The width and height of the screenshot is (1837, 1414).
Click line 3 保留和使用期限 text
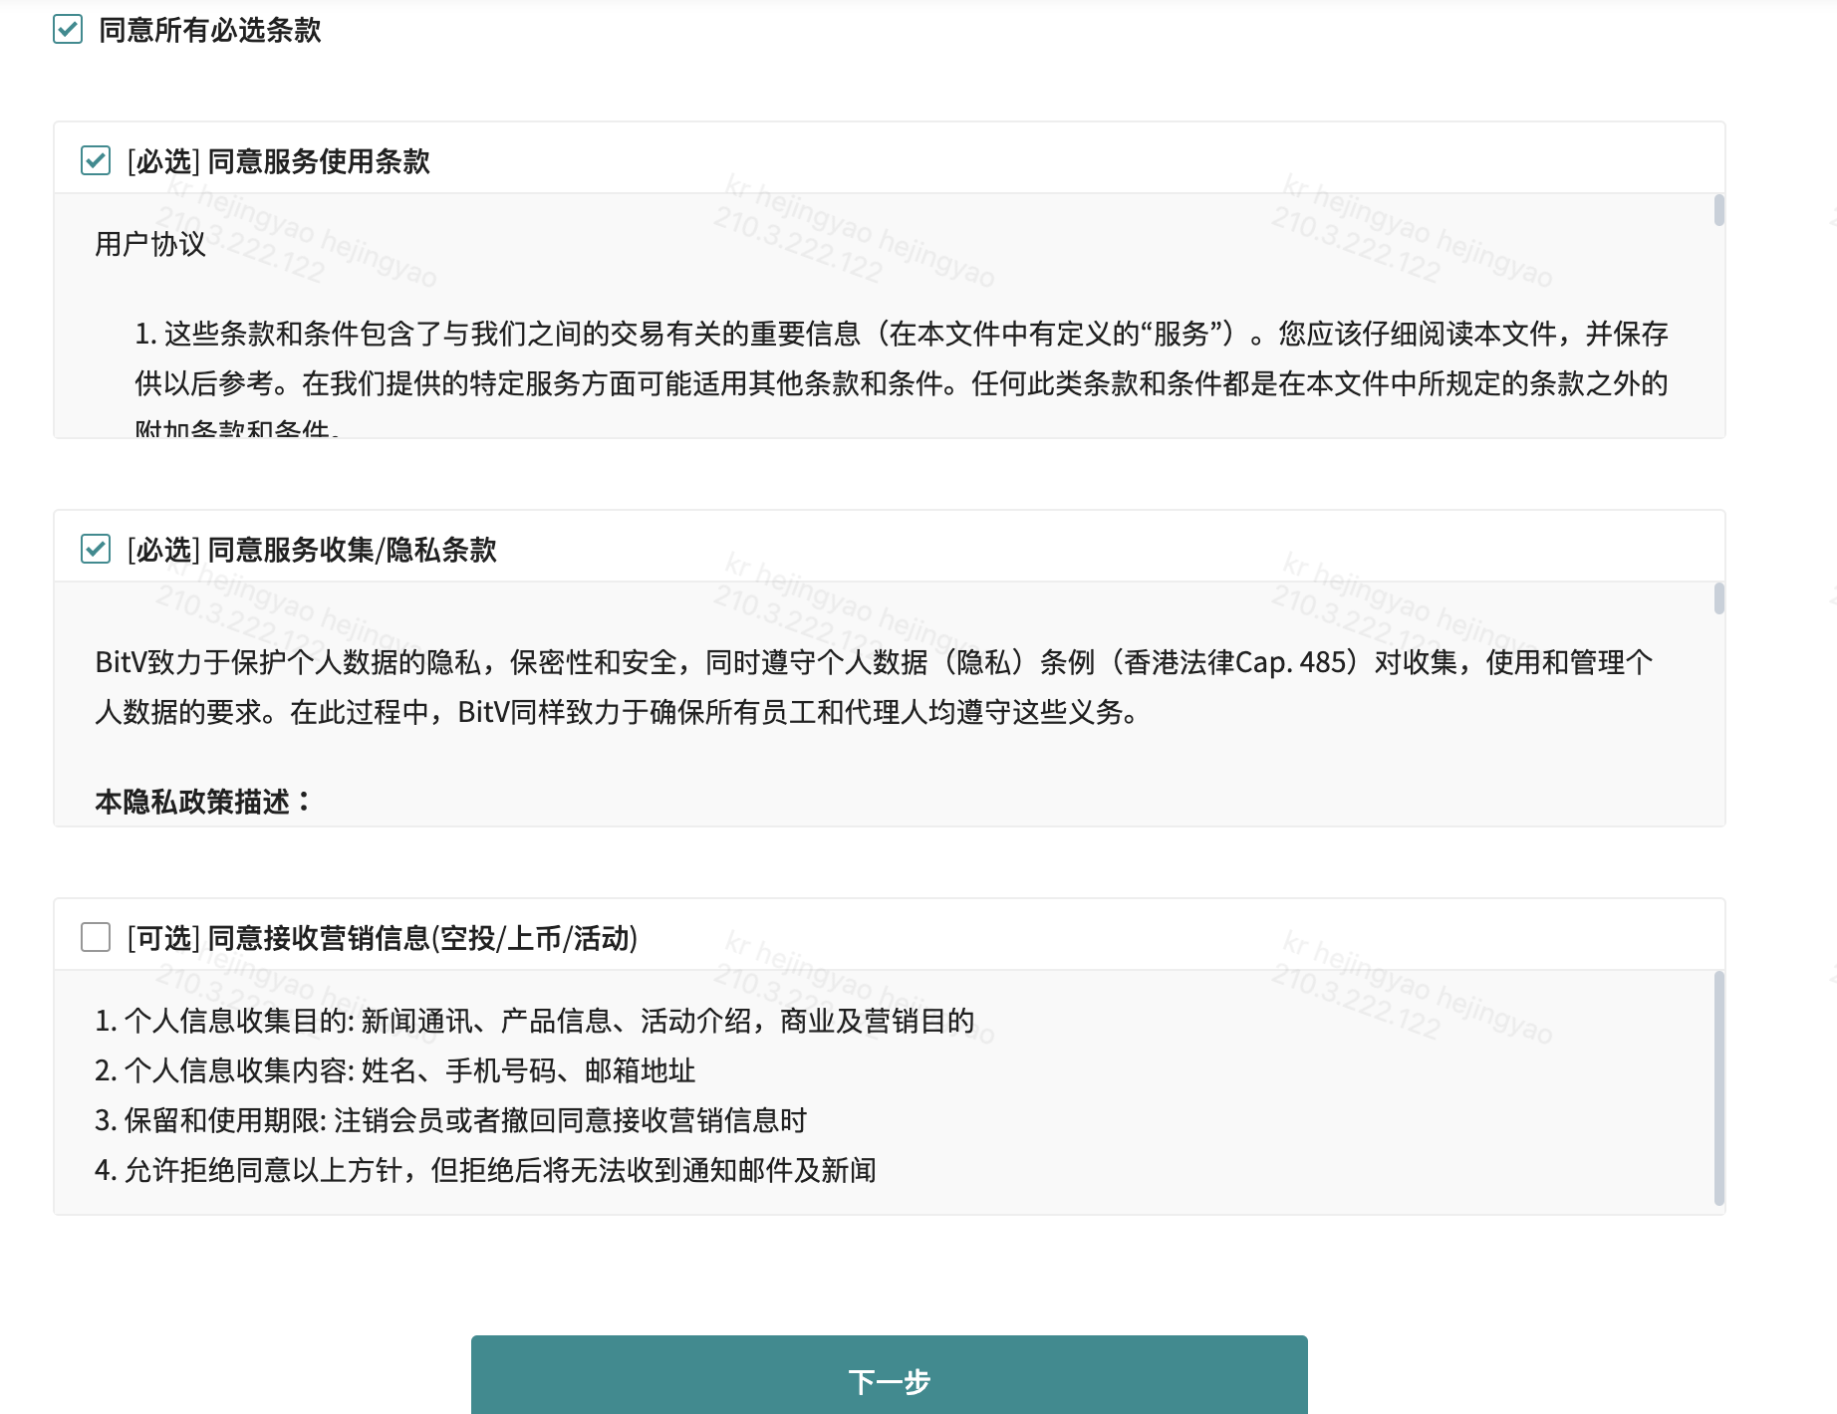(453, 1121)
